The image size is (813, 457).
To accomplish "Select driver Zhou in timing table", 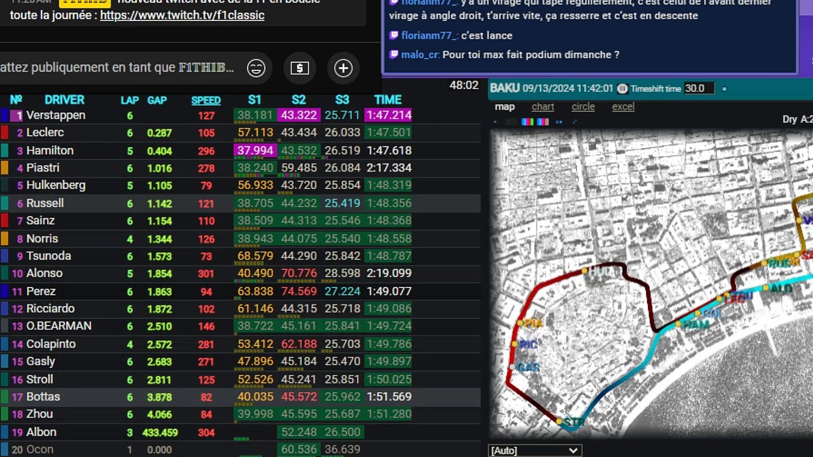I will 39,414.
